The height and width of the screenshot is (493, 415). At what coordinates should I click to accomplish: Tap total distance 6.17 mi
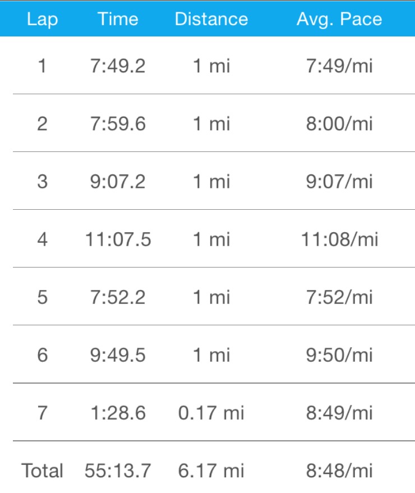coord(211,471)
